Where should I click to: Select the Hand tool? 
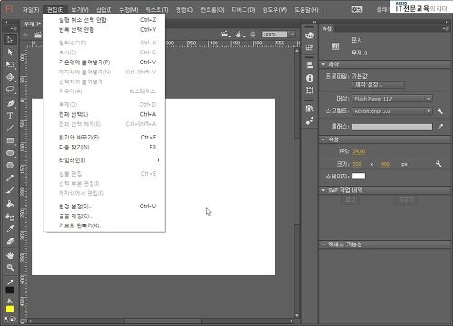coord(10,255)
